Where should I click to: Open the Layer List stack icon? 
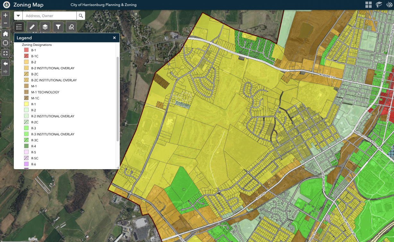click(45, 27)
